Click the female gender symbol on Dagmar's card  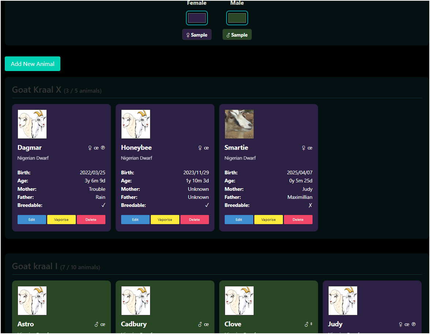tap(90, 148)
